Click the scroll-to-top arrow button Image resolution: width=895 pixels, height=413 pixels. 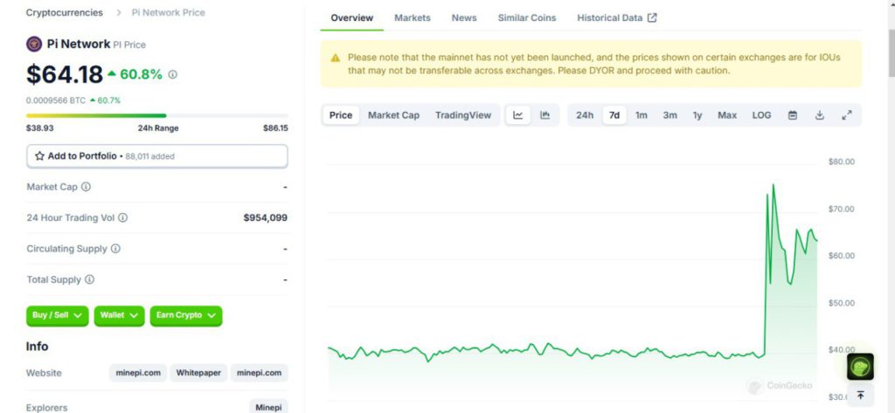click(x=860, y=396)
